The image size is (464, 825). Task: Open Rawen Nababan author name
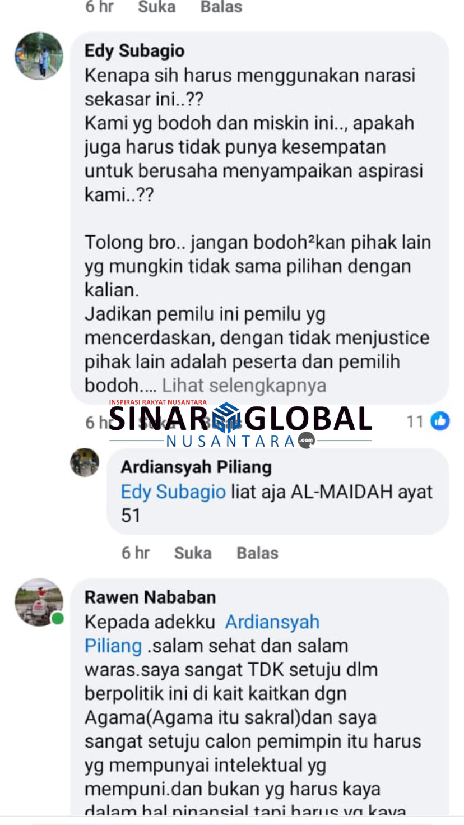(150, 597)
